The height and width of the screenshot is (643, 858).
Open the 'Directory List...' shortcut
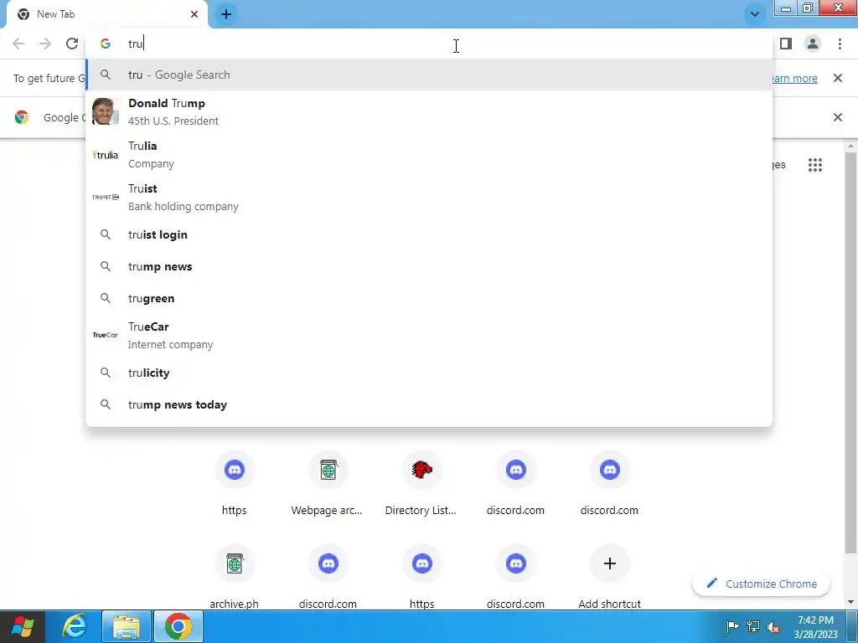point(422,483)
